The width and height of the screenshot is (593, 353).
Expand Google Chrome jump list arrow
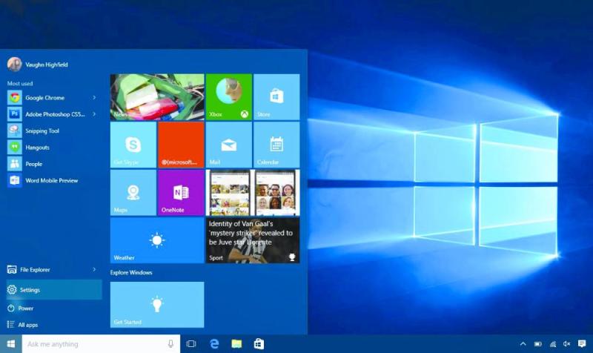pos(94,98)
